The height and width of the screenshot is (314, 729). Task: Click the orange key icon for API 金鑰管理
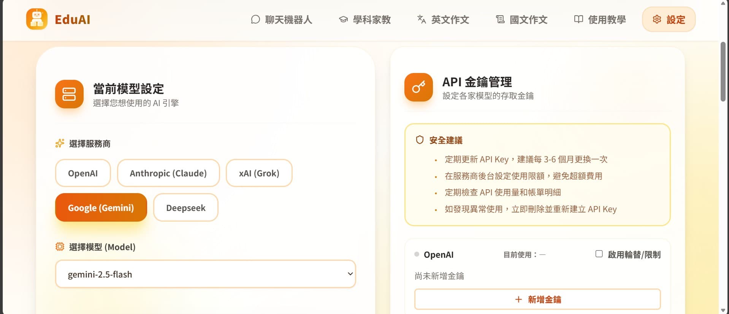tap(418, 87)
